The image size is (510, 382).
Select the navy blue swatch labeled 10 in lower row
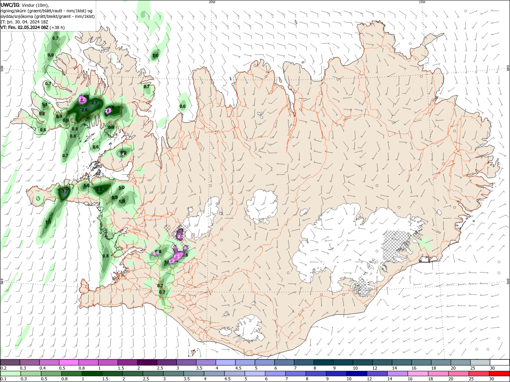tap(357, 374)
